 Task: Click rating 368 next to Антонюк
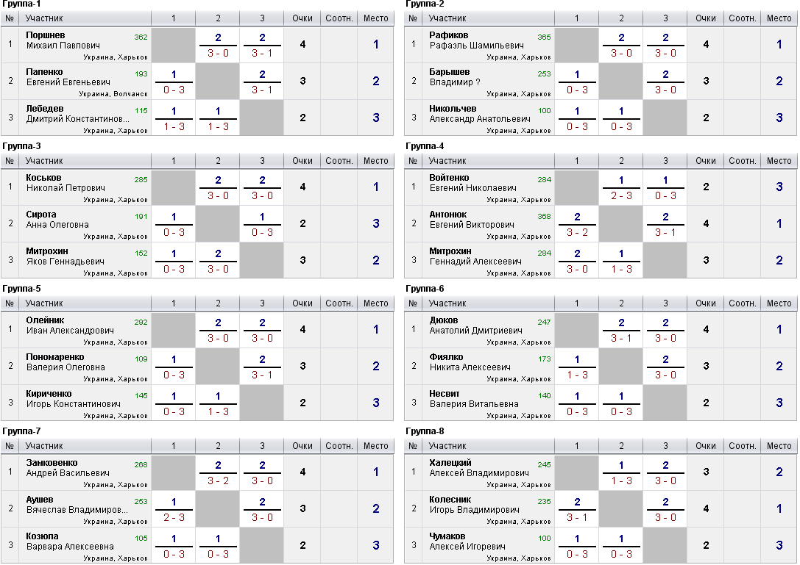click(544, 217)
